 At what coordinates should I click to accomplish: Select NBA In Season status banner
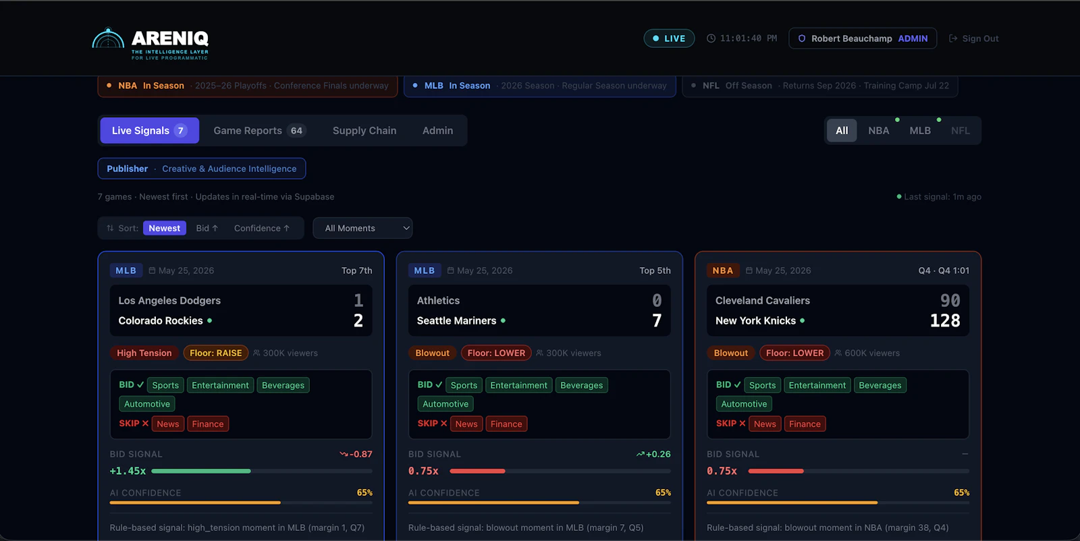248,86
